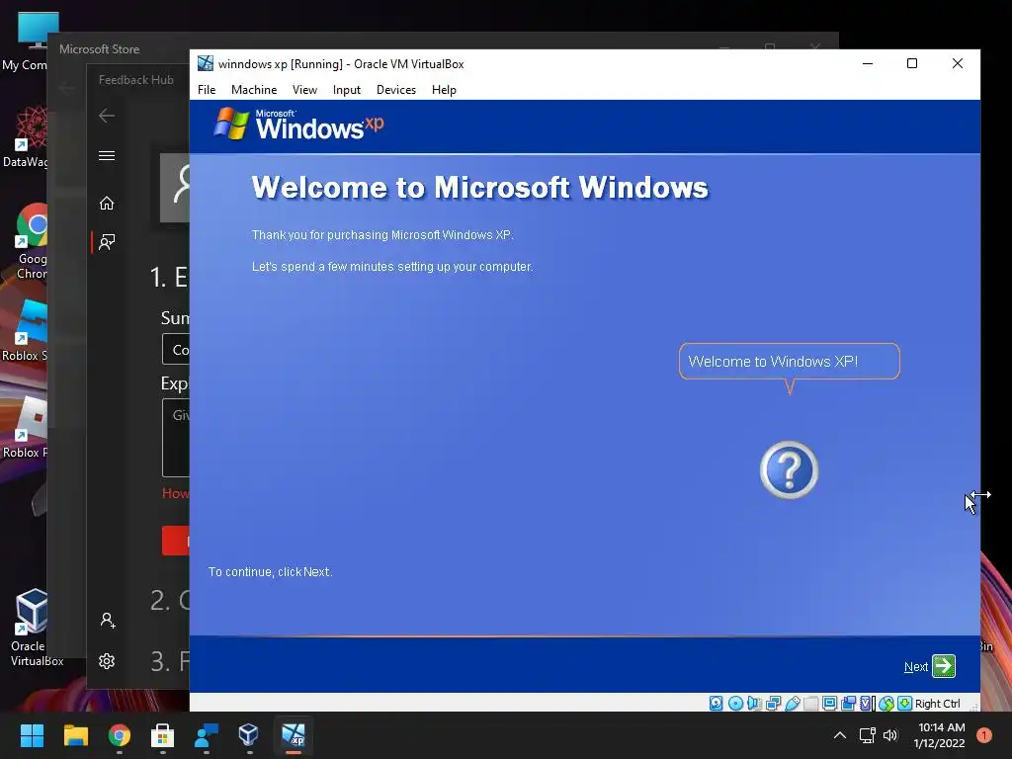Viewport: 1012px width, 759px height.
Task: Open the Devices menu
Action: click(x=396, y=90)
